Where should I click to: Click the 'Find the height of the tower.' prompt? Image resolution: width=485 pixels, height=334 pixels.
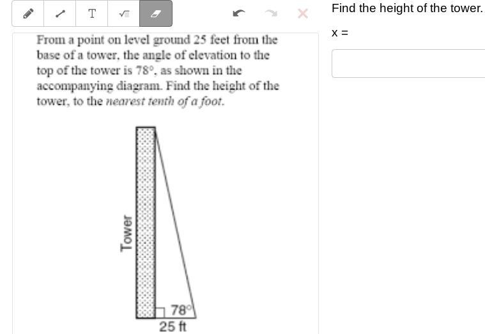coord(407,8)
